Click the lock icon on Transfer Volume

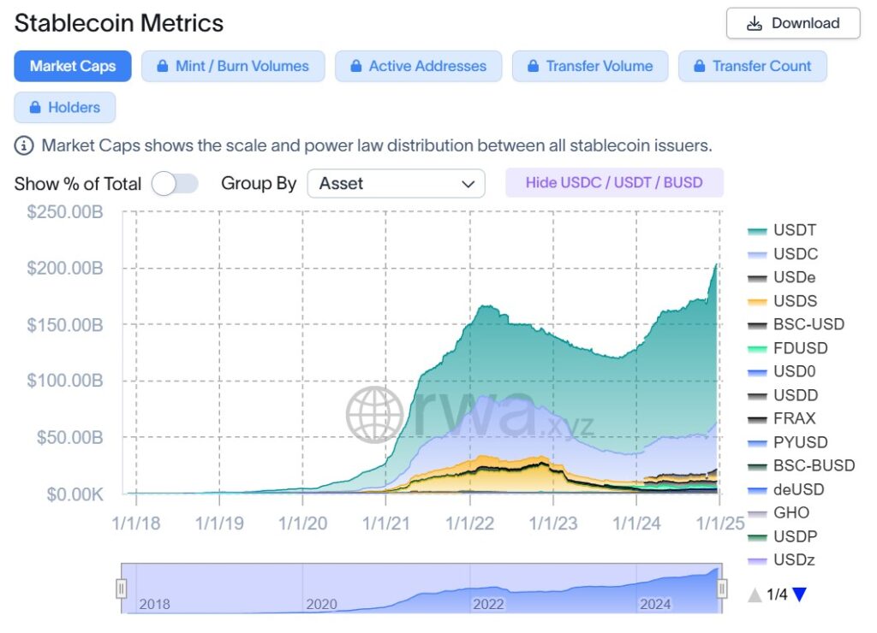pyautogui.click(x=532, y=67)
